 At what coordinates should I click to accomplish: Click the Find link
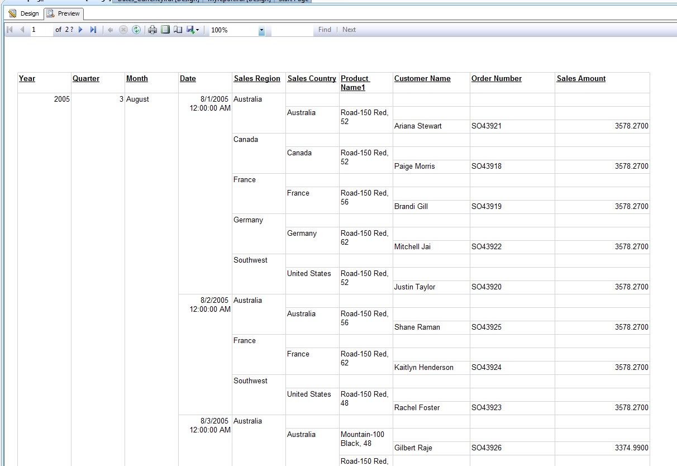(325, 30)
